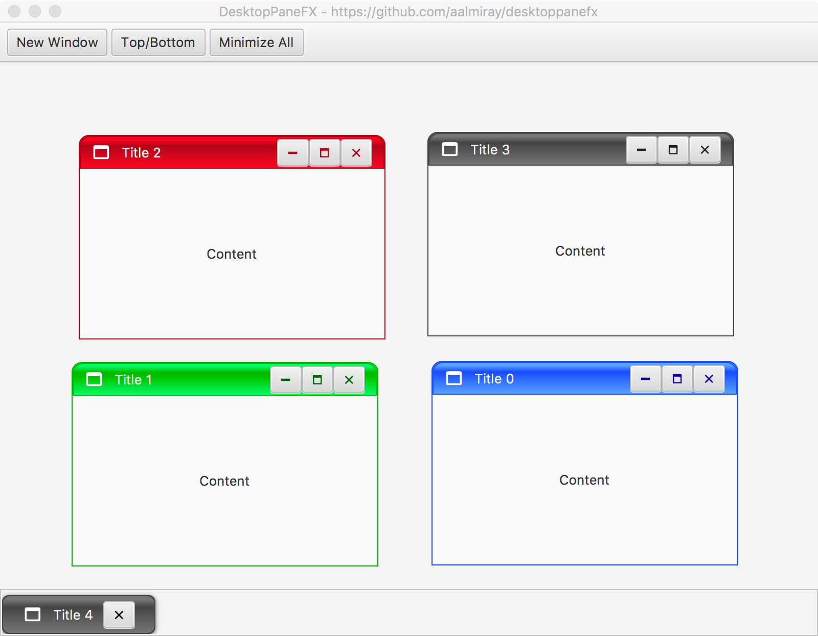Click the Top/Bottom button
This screenshot has width=818, height=636.
coord(158,42)
